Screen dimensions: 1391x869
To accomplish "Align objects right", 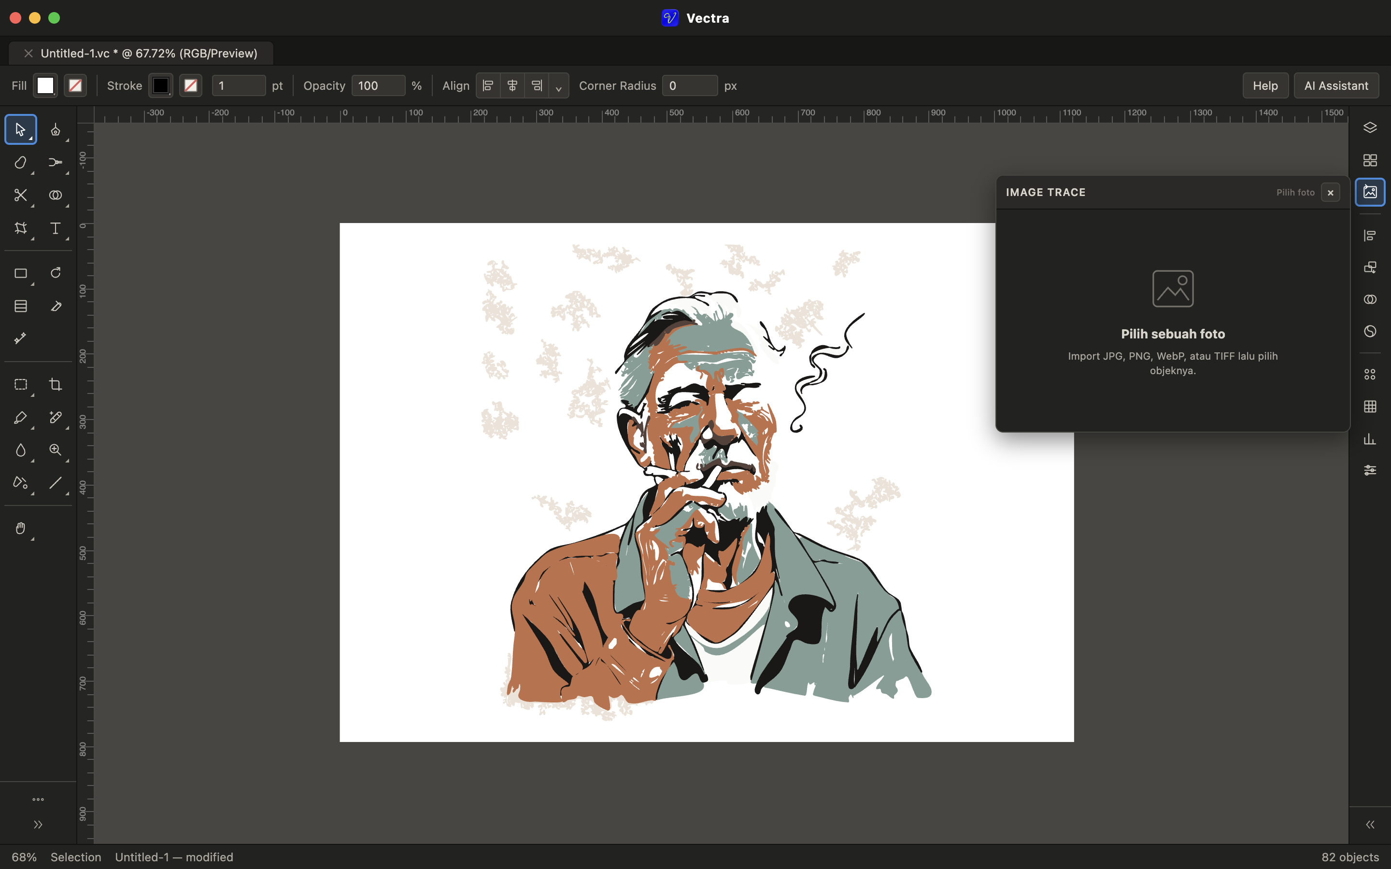I will [536, 85].
